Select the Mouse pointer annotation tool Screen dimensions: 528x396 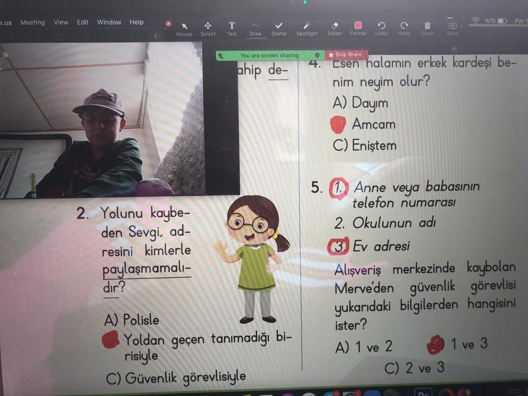coord(184,28)
